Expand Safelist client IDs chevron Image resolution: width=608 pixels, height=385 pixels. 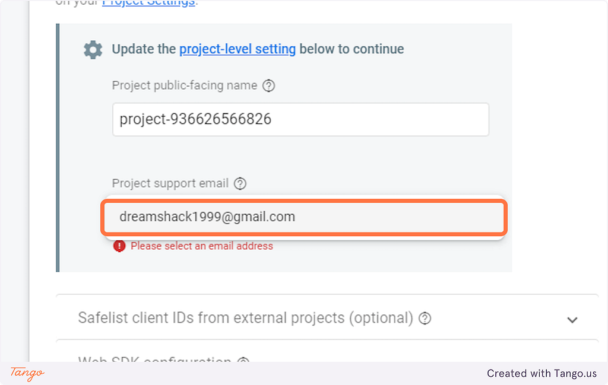pyautogui.click(x=572, y=320)
